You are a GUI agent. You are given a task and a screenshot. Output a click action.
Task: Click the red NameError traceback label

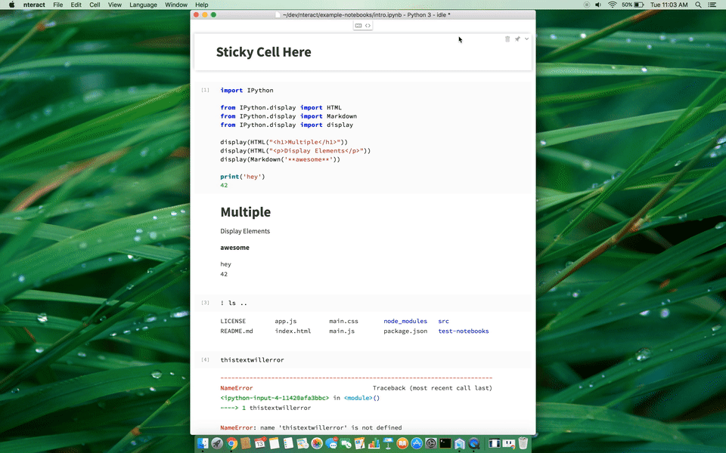point(237,388)
